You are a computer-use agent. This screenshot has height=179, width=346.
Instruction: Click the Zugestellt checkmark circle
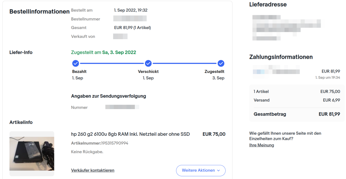coord(221,63)
